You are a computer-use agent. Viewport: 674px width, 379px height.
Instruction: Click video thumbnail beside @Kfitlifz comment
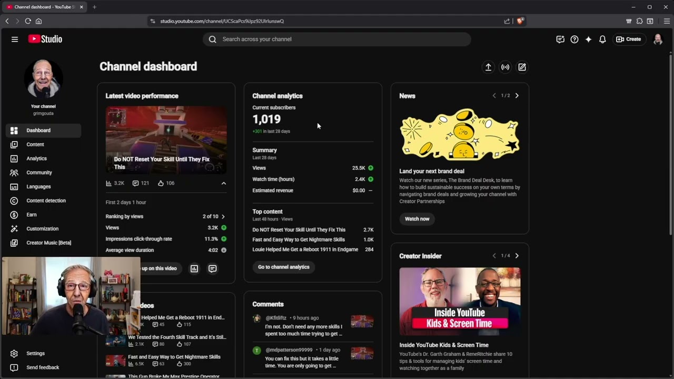362,321
